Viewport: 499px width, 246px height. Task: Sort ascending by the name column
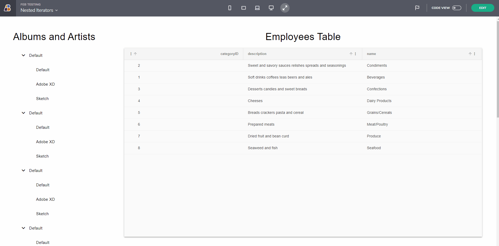[470, 54]
